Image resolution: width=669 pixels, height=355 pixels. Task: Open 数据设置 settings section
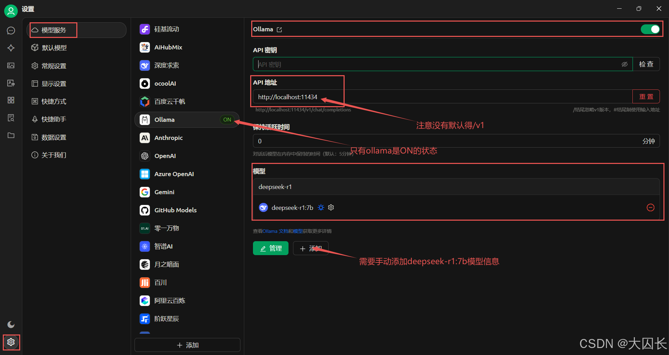[76, 137]
